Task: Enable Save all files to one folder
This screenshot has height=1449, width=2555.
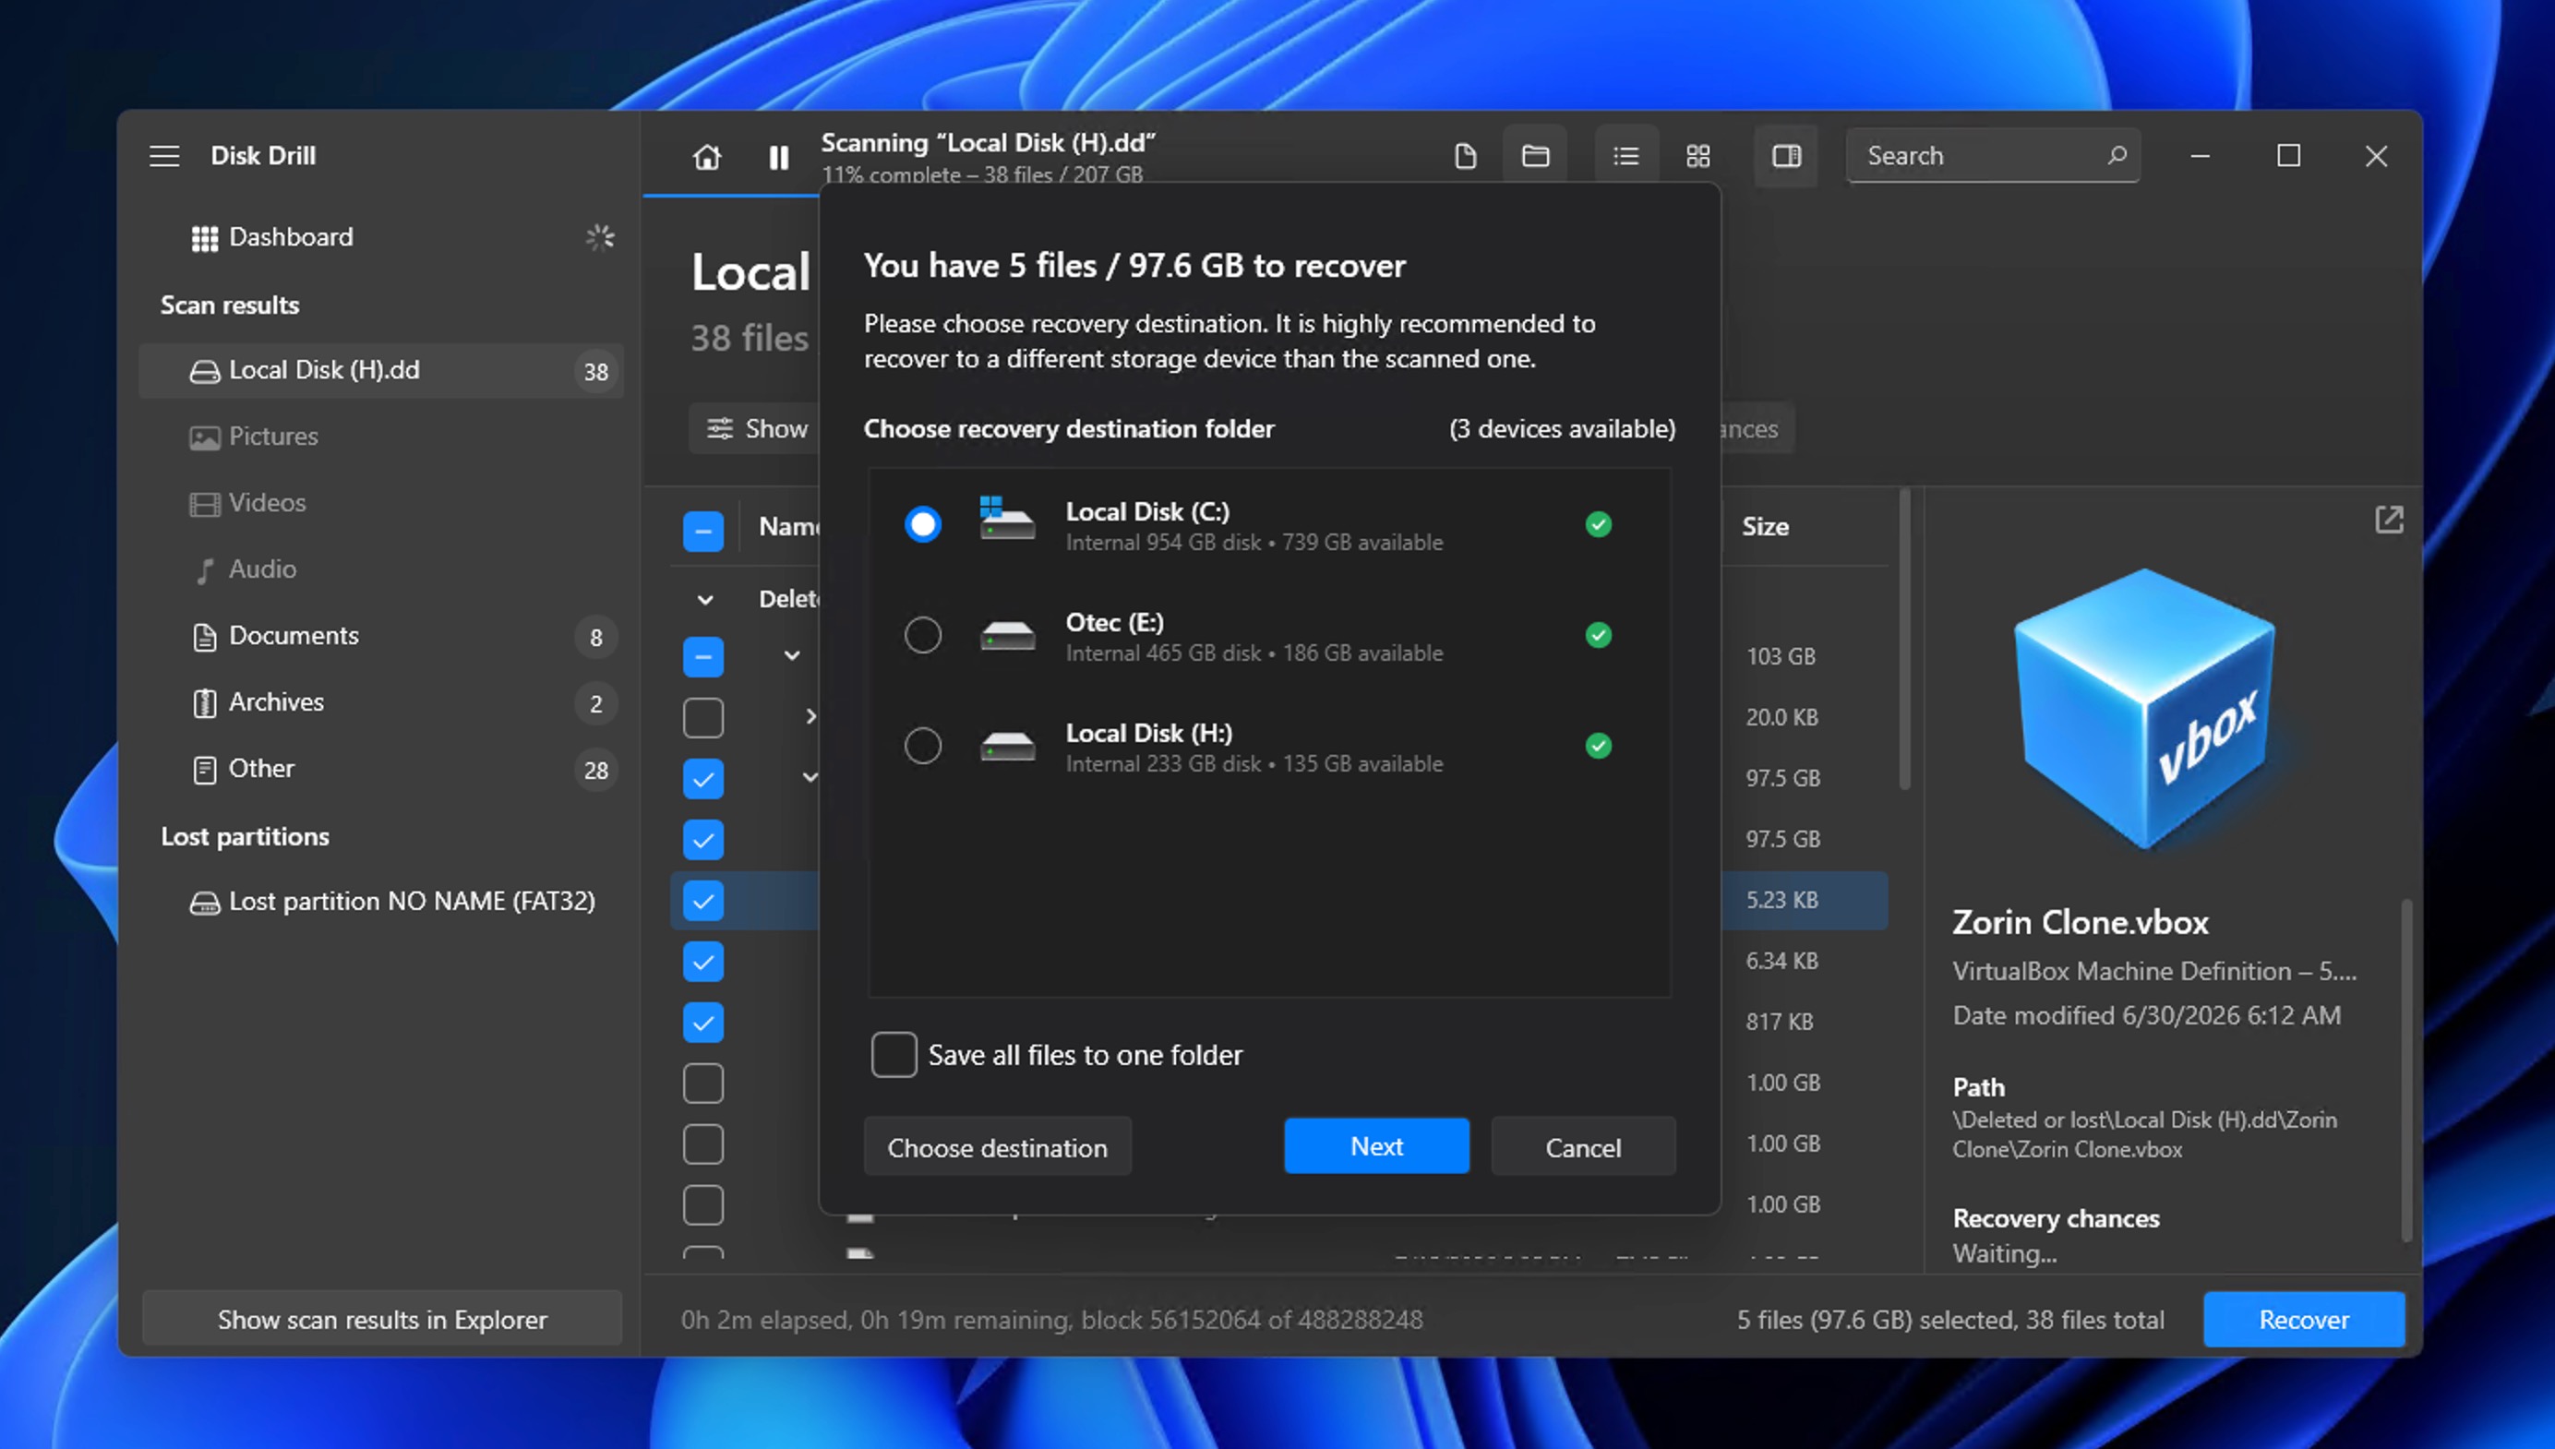Action: click(893, 1055)
